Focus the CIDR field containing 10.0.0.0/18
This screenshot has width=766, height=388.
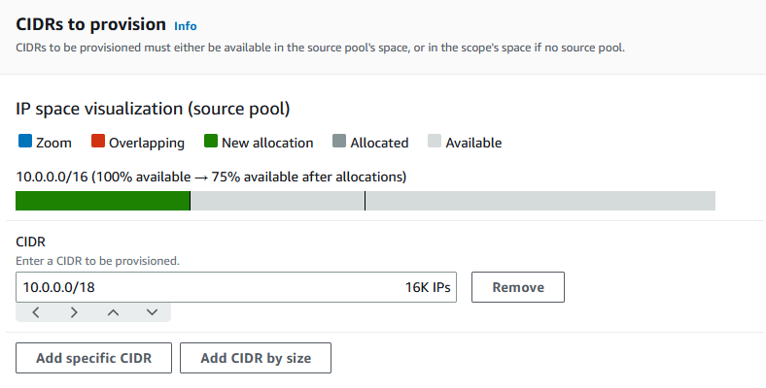(x=194, y=287)
